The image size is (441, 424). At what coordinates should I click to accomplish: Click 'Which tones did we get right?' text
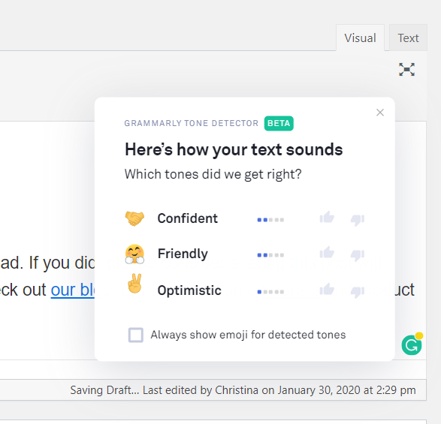pyautogui.click(x=213, y=174)
